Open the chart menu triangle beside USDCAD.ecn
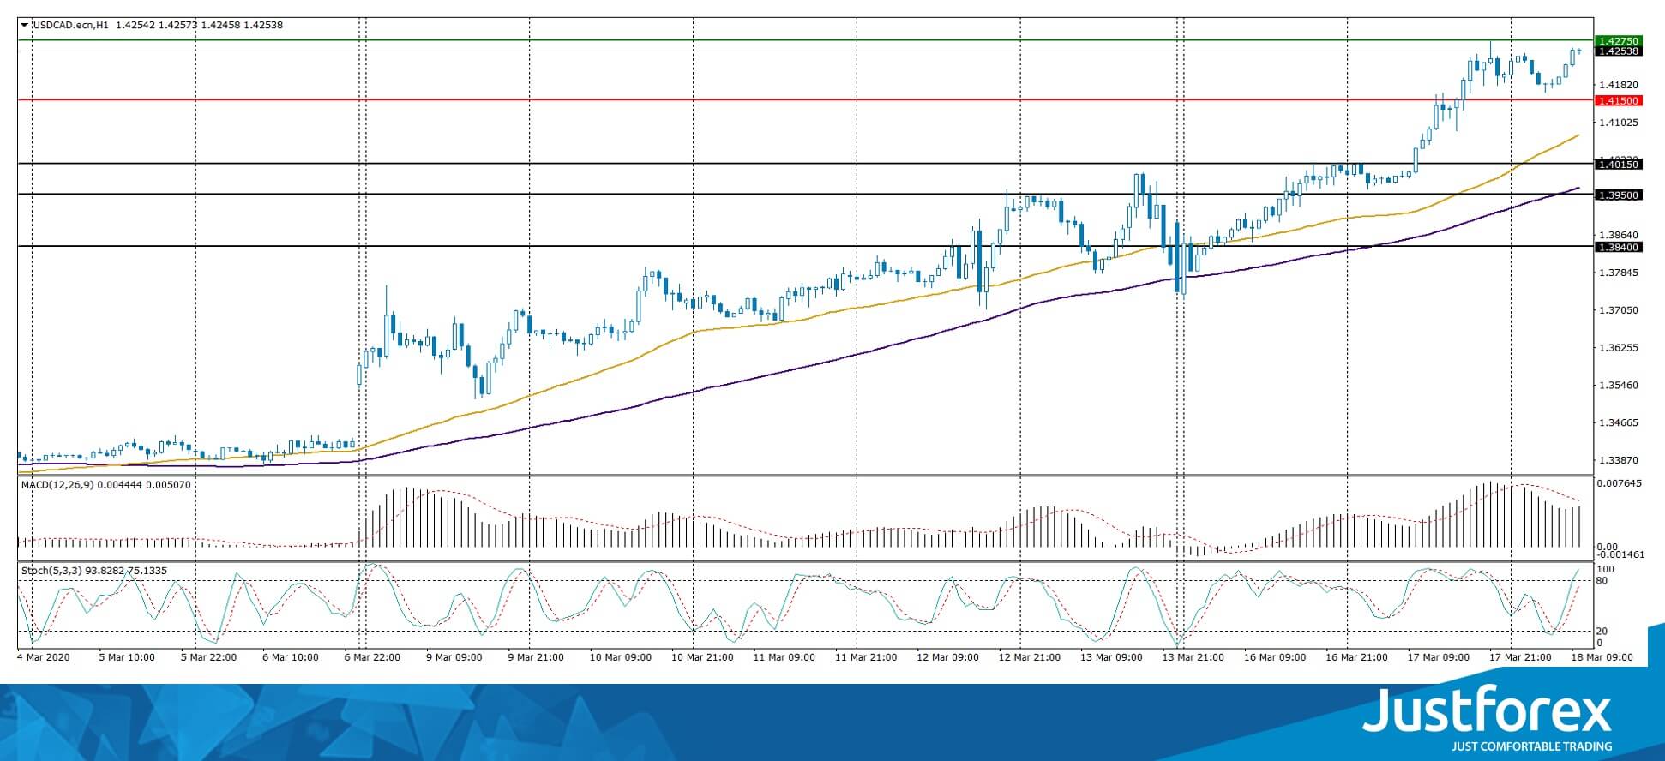This screenshot has width=1665, height=761. pos(24,26)
